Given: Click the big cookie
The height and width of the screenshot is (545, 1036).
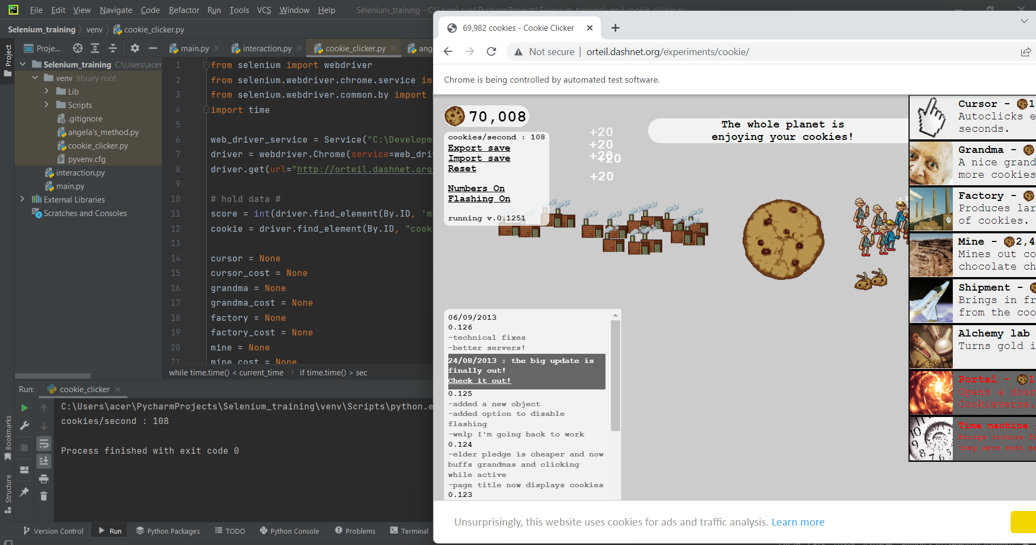Looking at the screenshot, I should (783, 239).
